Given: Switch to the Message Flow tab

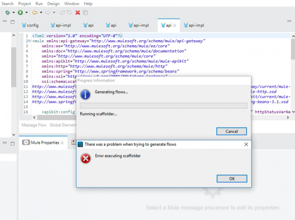Looking at the screenshot, I should click(34, 125).
